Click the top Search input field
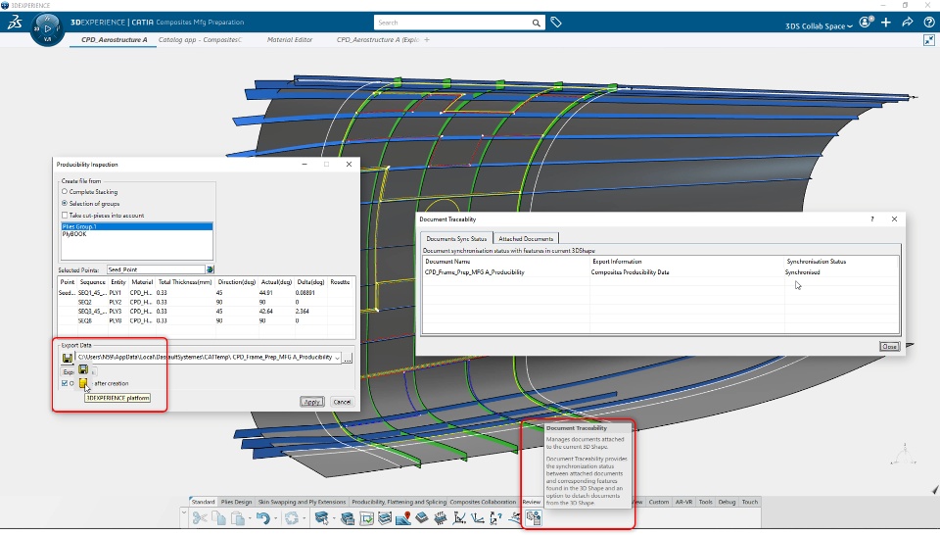940x536 pixels. click(x=452, y=23)
